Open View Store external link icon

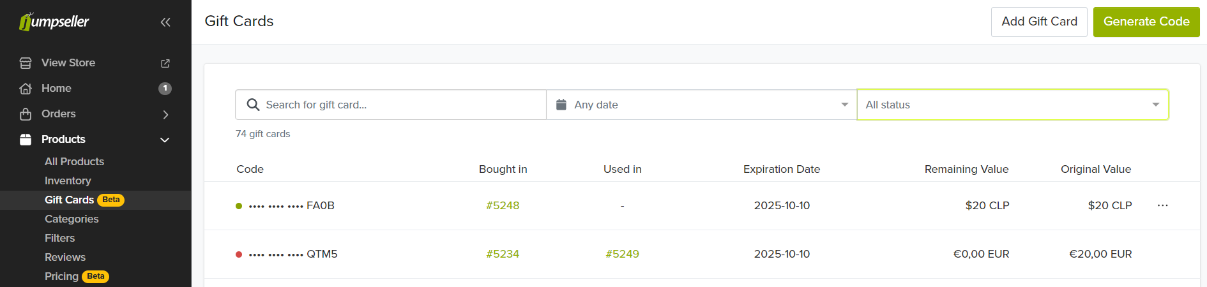[x=165, y=63]
